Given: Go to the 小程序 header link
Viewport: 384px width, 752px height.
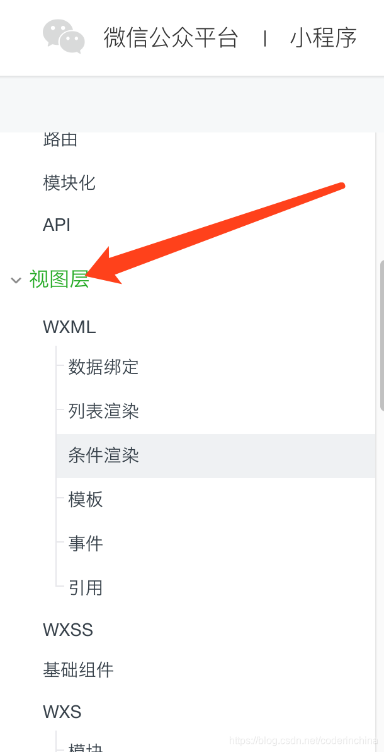Looking at the screenshot, I should click(x=324, y=38).
